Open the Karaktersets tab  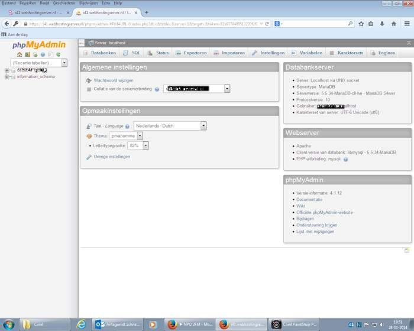point(347,53)
